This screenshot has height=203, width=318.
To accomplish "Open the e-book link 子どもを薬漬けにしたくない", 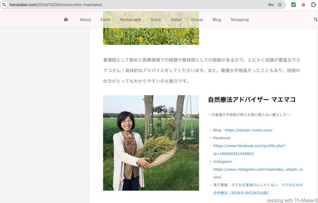I will pyautogui.click(x=258, y=189).
